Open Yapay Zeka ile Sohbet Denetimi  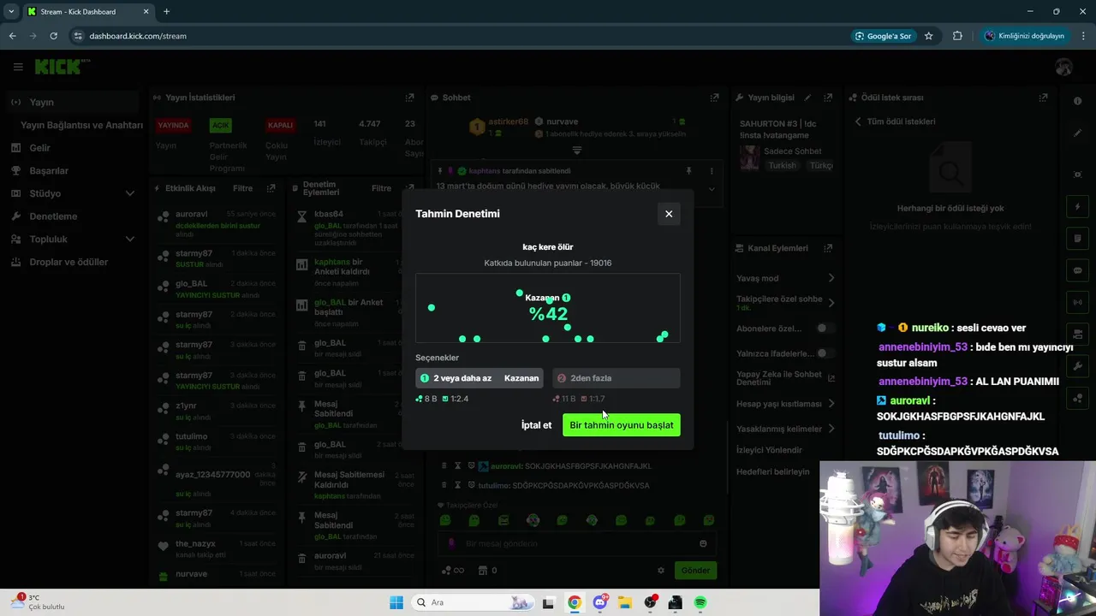point(785,378)
